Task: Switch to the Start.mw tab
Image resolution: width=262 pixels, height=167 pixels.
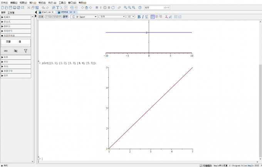Action: (47, 12)
